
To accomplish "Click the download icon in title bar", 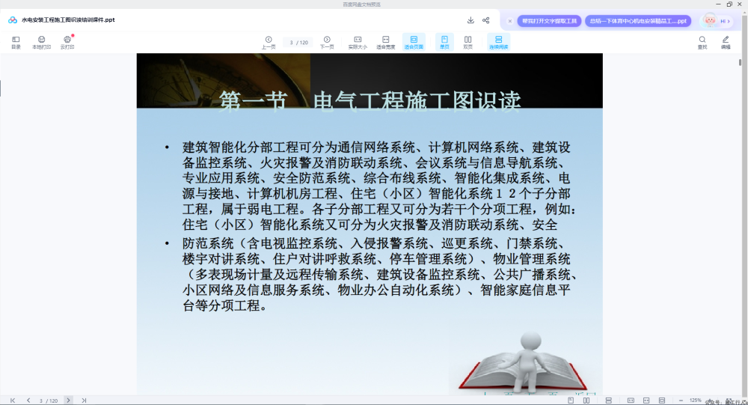I will 470,20.
